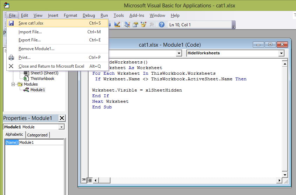Click the Ln 10, Col 1 position indicator
296x195 pixels.
pos(200,25)
